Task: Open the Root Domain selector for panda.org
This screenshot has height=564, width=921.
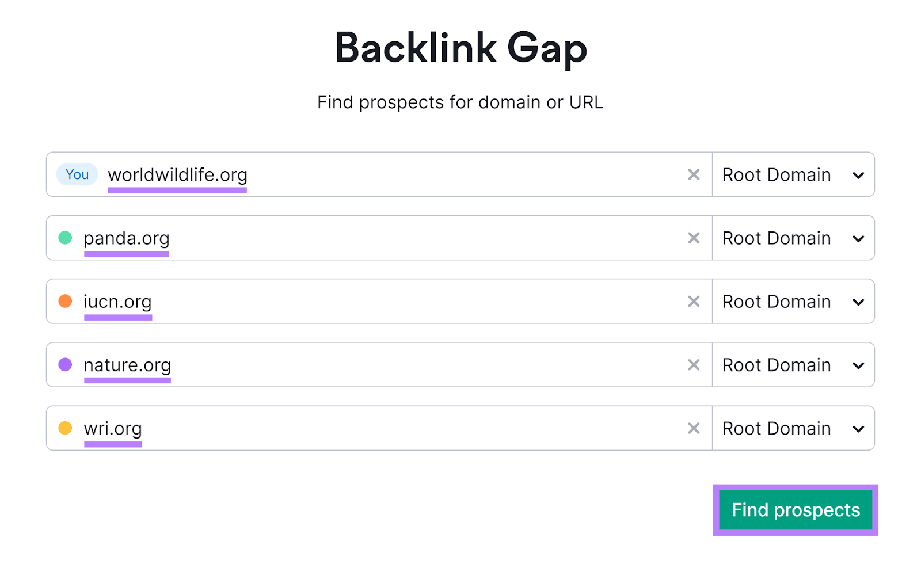Action: pyautogui.click(x=793, y=238)
